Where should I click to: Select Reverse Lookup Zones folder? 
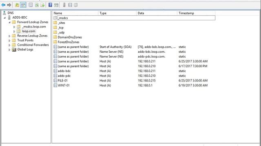coord(32,36)
